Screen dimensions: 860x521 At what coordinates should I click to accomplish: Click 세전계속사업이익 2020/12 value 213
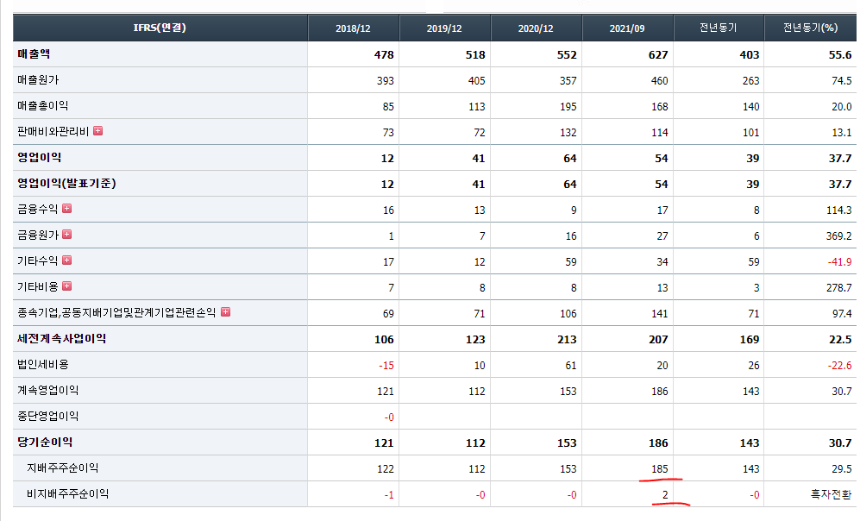tap(567, 340)
